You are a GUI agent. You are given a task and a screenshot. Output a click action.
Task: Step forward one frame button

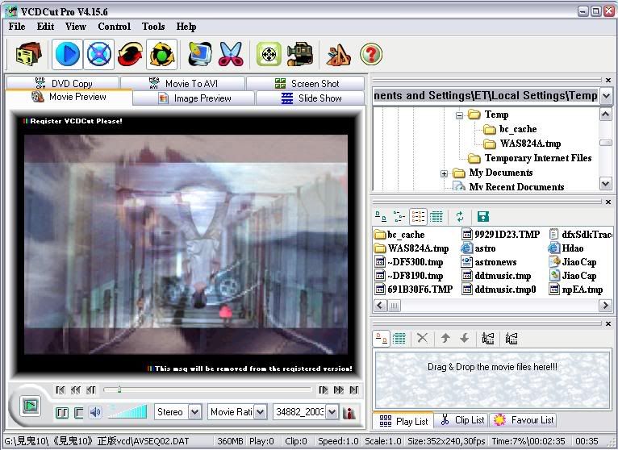click(324, 390)
